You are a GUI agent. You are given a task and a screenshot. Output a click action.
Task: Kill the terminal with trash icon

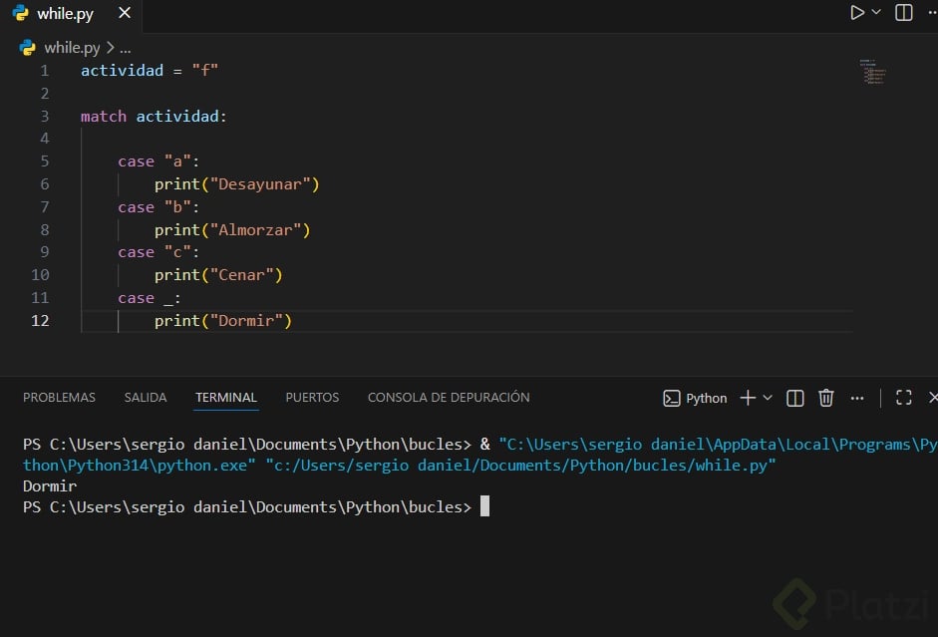coord(826,398)
